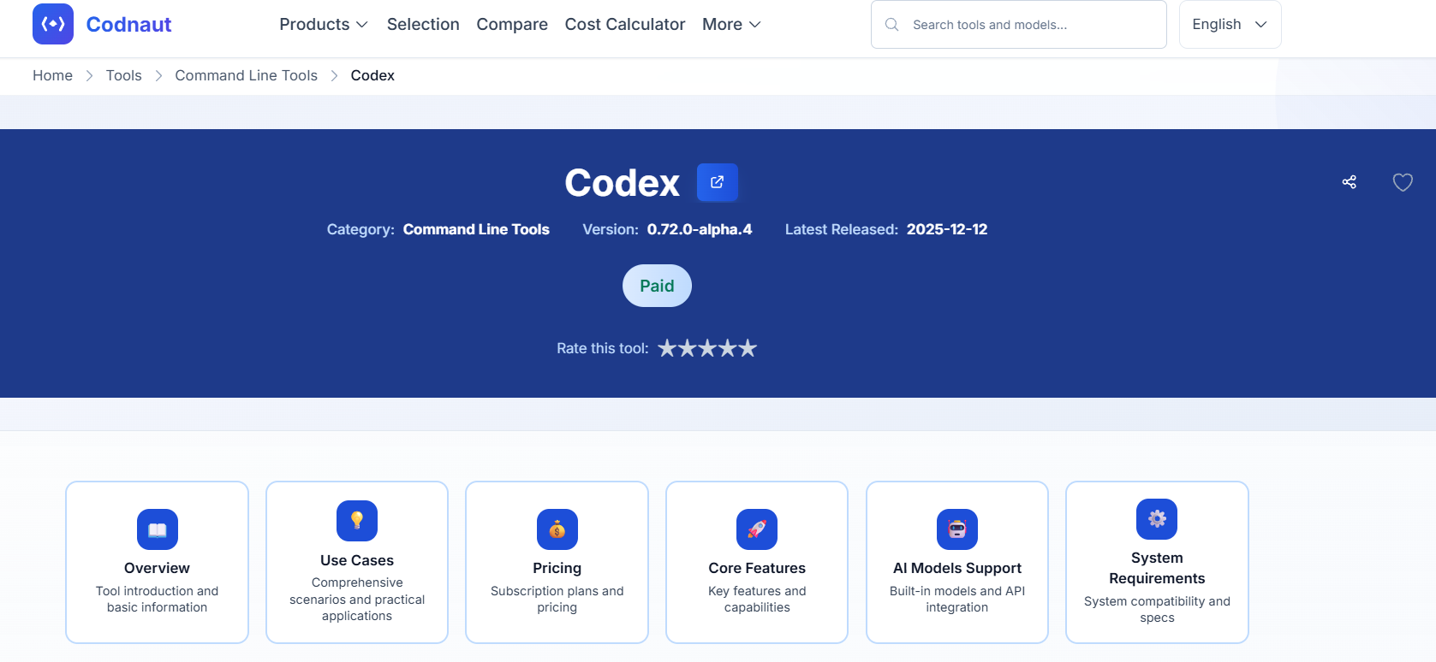Open the English language dropdown

click(1230, 24)
